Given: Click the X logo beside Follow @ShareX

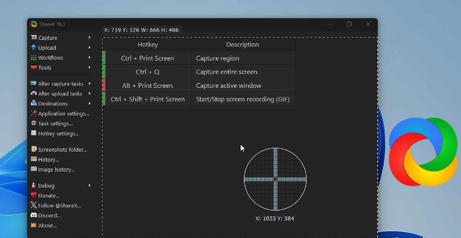Looking at the screenshot, I should pos(34,205).
